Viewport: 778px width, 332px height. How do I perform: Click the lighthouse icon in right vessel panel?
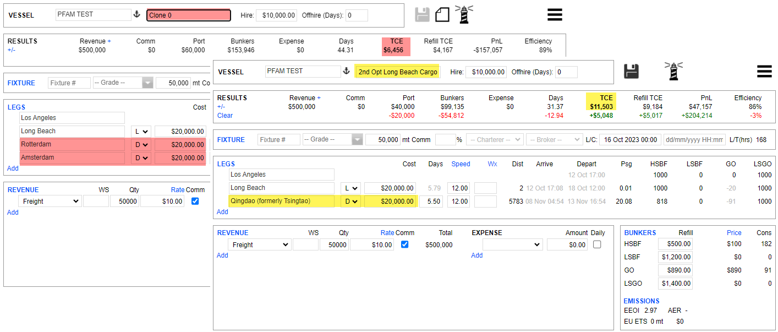click(x=673, y=71)
